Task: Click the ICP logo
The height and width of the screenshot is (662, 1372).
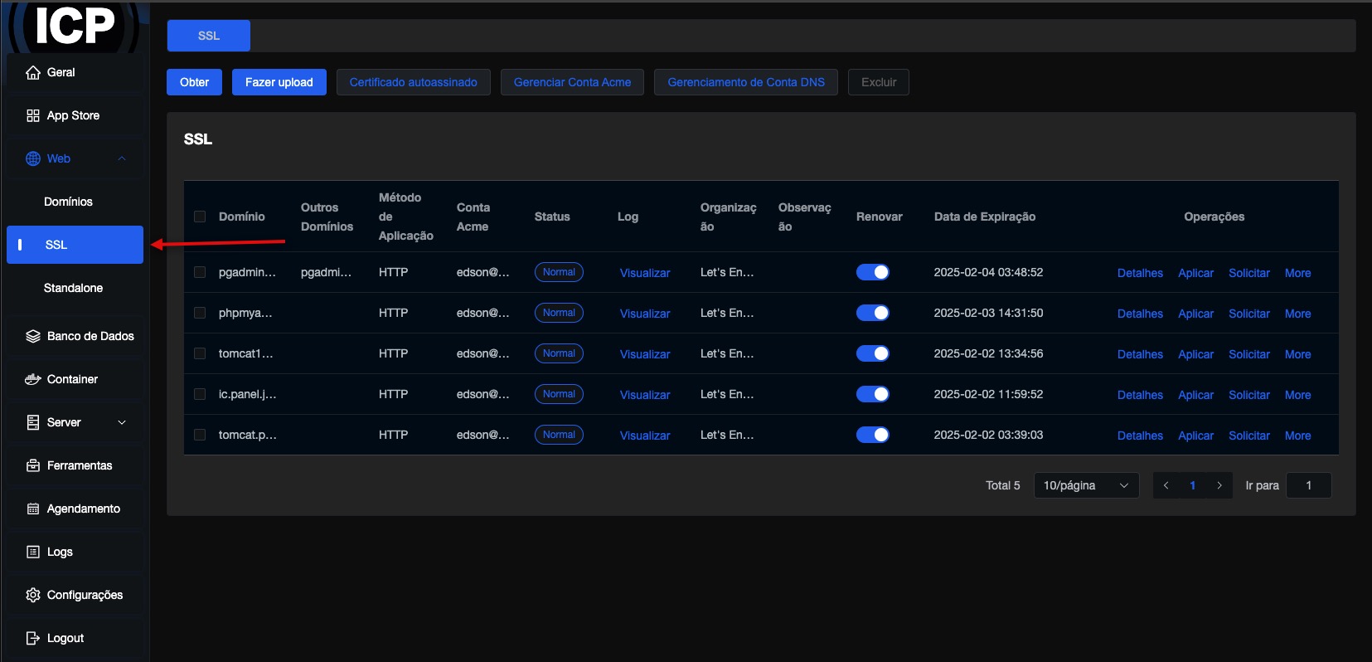Action: click(x=75, y=27)
